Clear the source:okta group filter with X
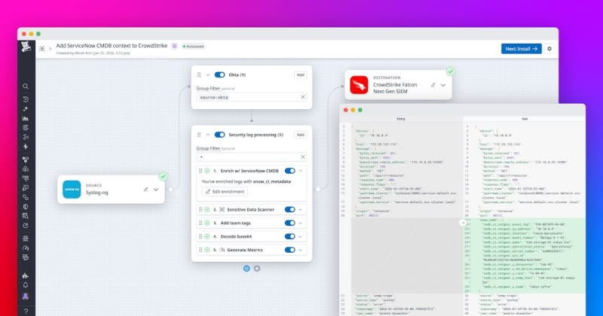Image resolution: width=603 pixels, height=316 pixels. 303,97
